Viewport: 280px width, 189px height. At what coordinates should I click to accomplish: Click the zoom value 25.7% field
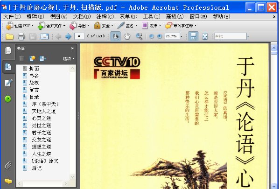pos(172,36)
